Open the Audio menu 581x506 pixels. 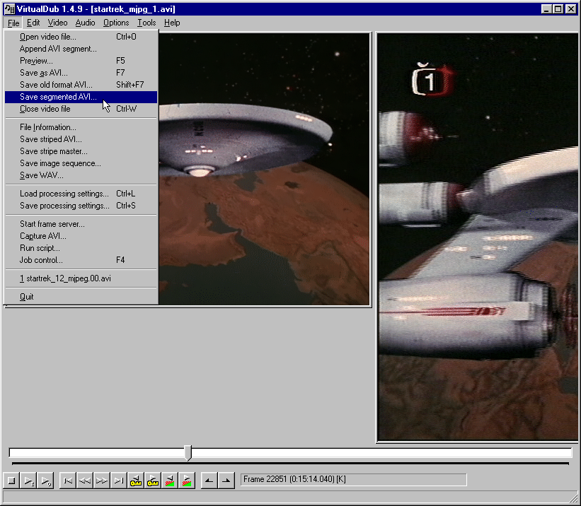click(85, 23)
